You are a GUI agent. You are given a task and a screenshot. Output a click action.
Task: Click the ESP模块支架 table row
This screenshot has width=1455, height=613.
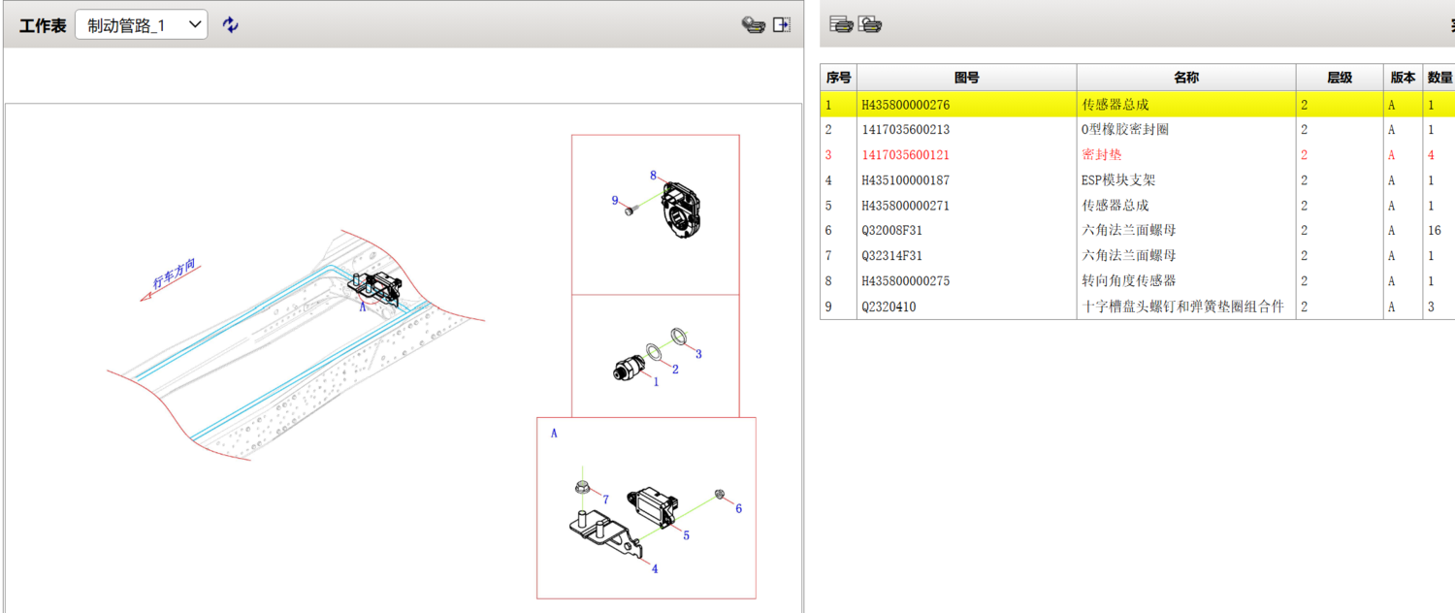(1117, 180)
